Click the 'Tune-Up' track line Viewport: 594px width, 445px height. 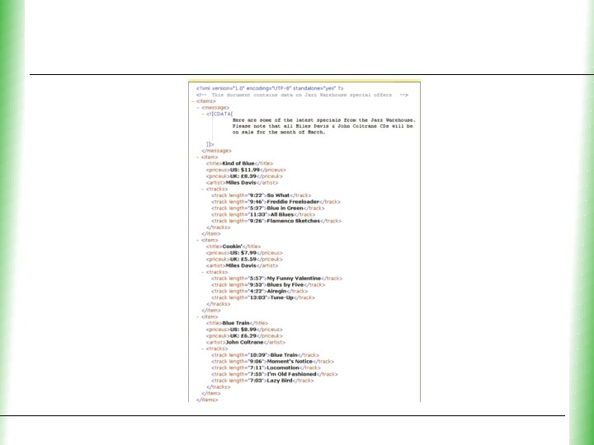263,297
